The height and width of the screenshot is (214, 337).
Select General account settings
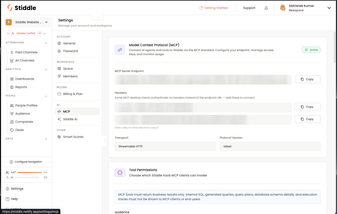77,43
